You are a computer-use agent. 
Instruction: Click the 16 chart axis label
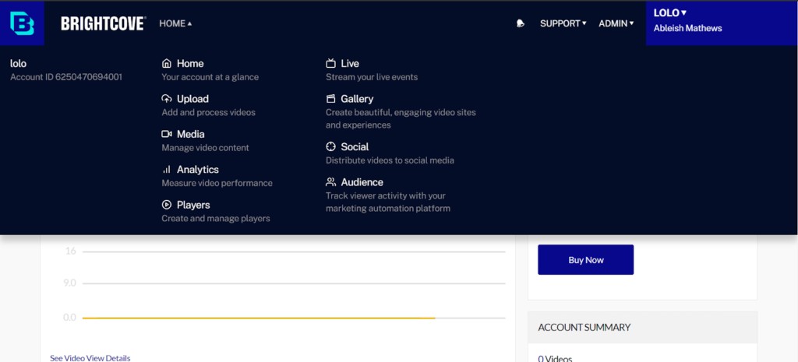pos(71,251)
